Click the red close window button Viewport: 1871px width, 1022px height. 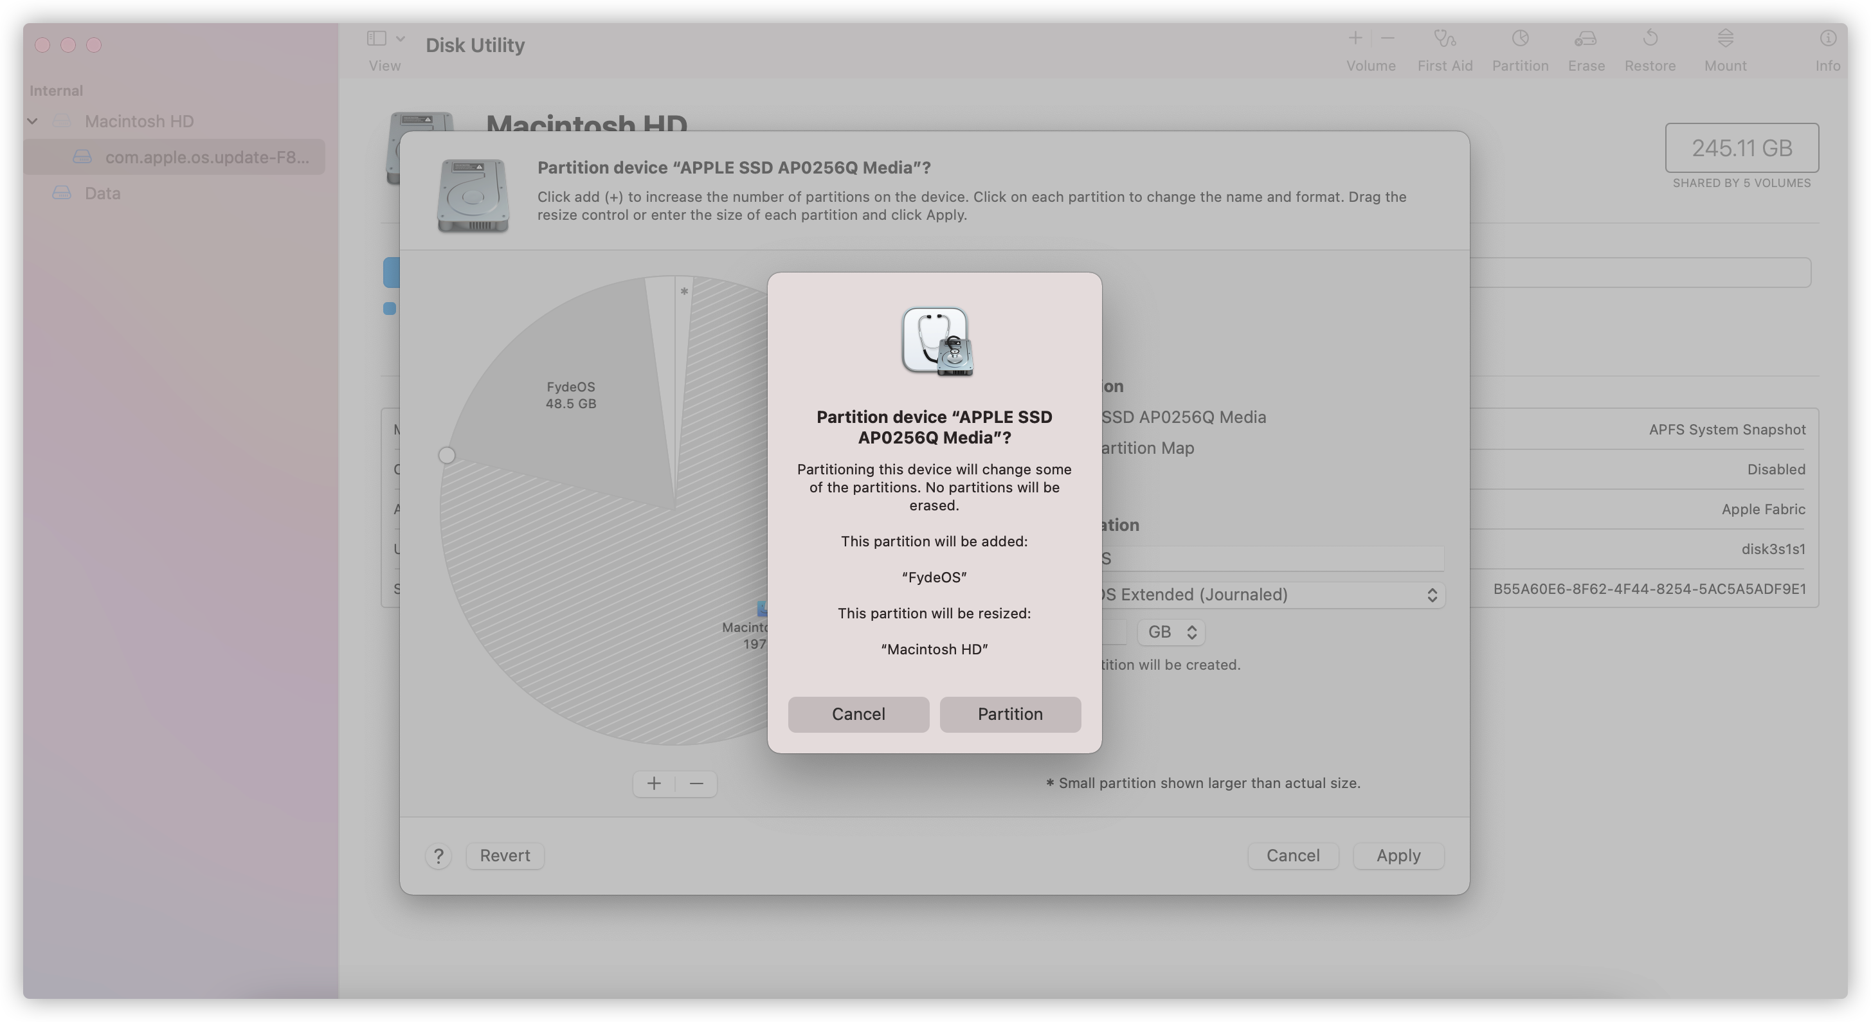(43, 45)
